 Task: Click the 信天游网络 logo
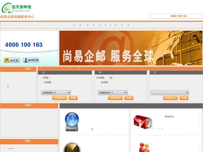pos(16,8)
